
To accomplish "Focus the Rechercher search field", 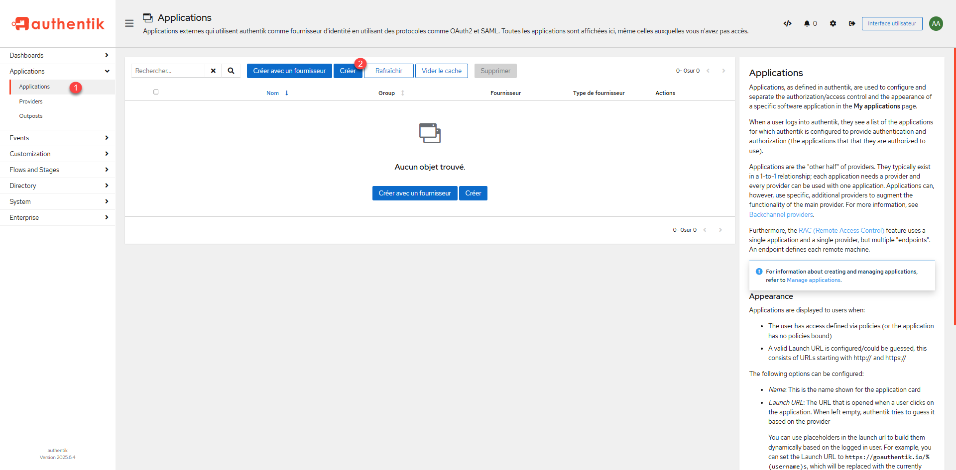I will point(168,71).
